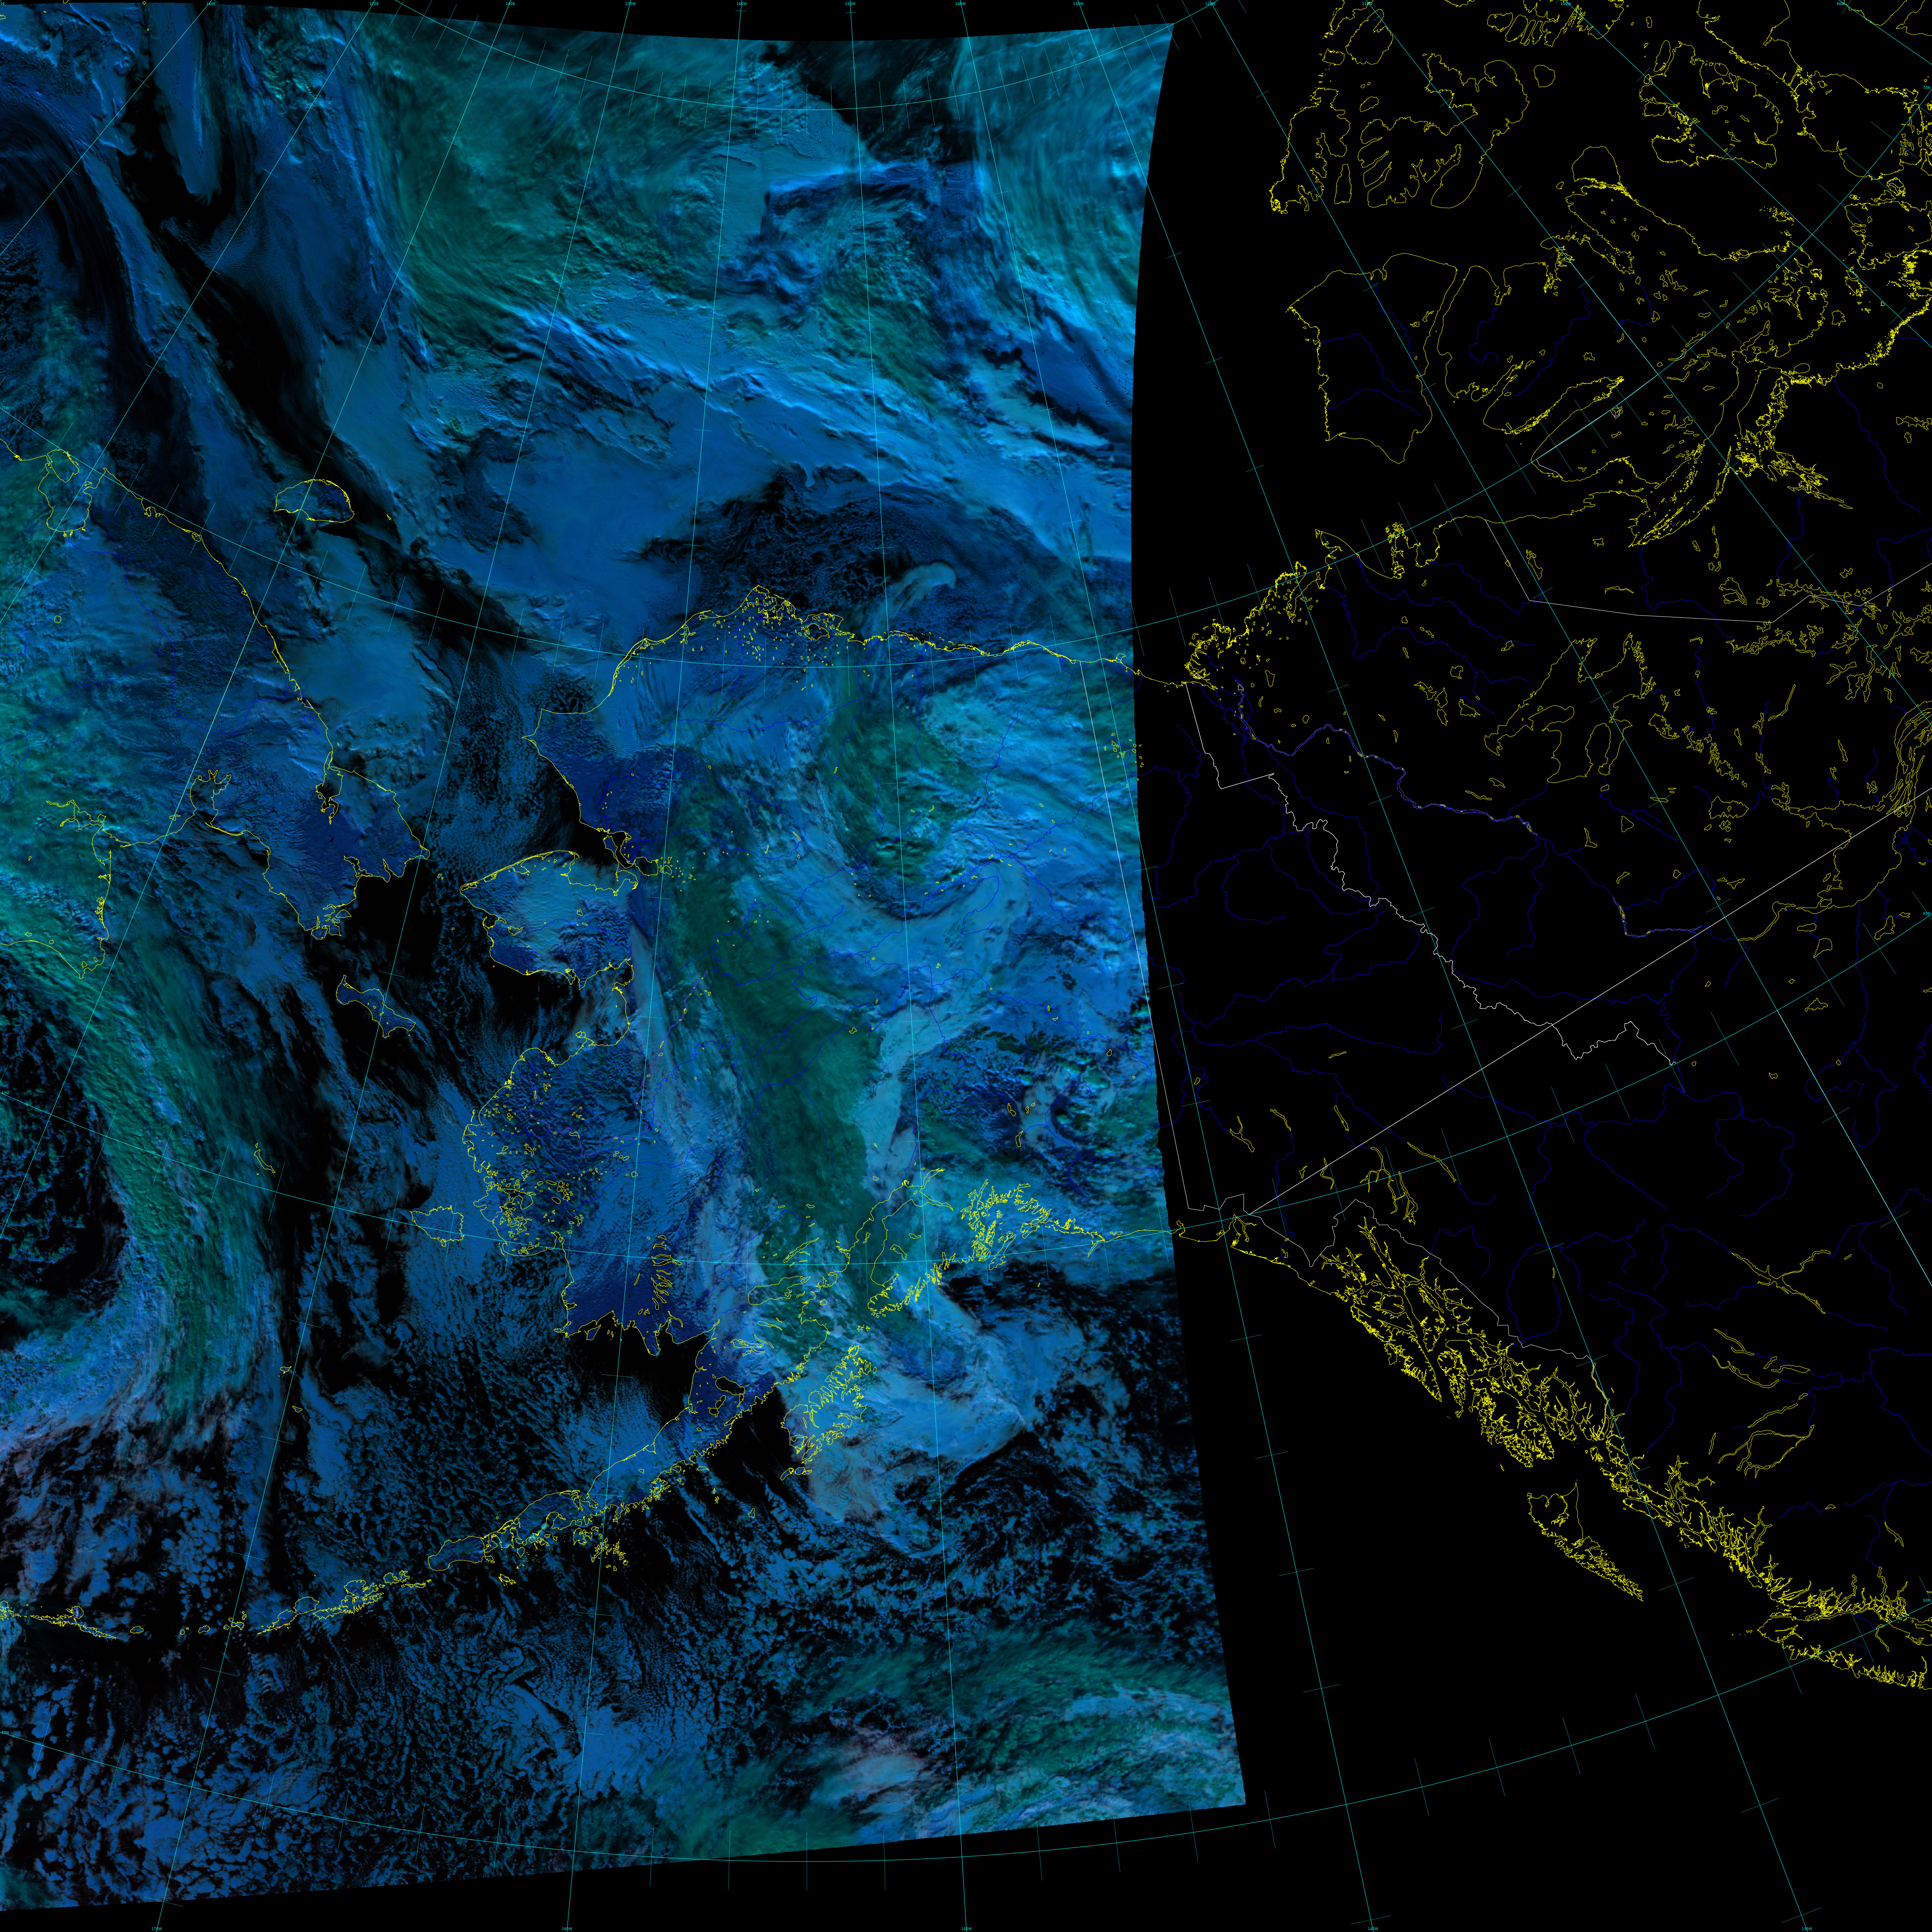Click the 170W label on bottom edge
The height and width of the screenshot is (1932, 1932).
(157, 1928)
